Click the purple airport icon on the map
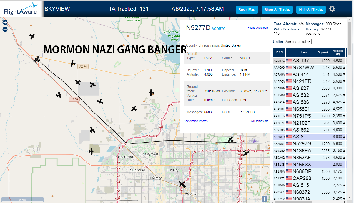 [254, 141]
